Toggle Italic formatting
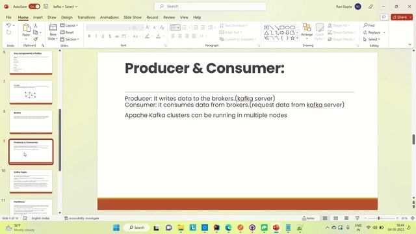The image size is (416, 234). pyautogui.click(x=96, y=36)
